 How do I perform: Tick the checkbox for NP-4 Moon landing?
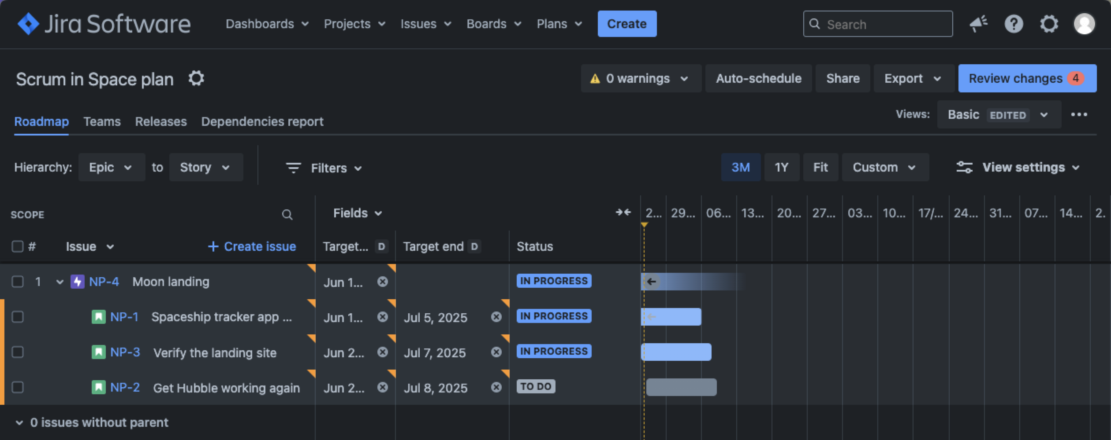[x=18, y=282]
